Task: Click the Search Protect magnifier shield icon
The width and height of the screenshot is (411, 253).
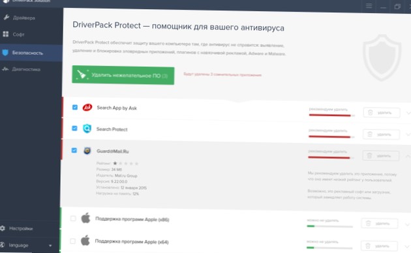Action: 87,128
